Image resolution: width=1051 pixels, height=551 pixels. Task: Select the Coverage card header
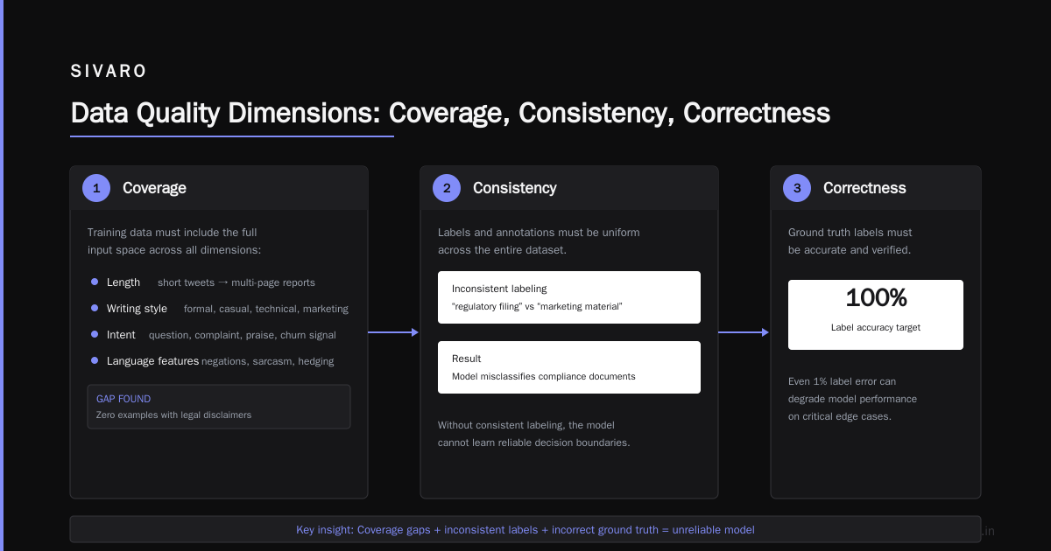219,188
